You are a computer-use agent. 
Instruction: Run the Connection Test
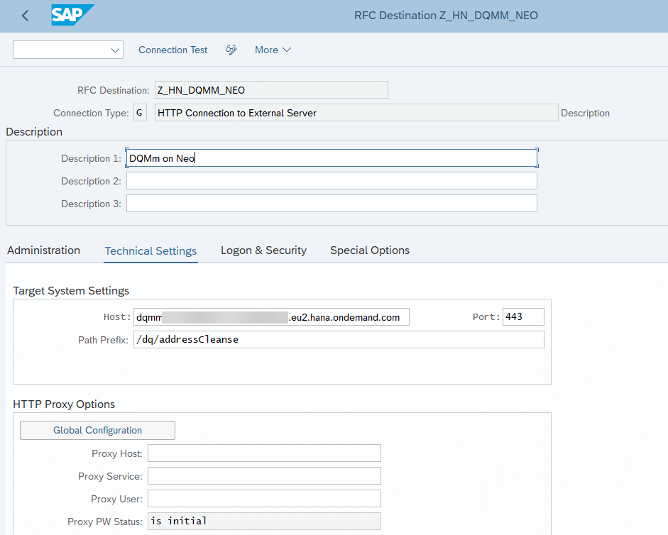click(173, 50)
